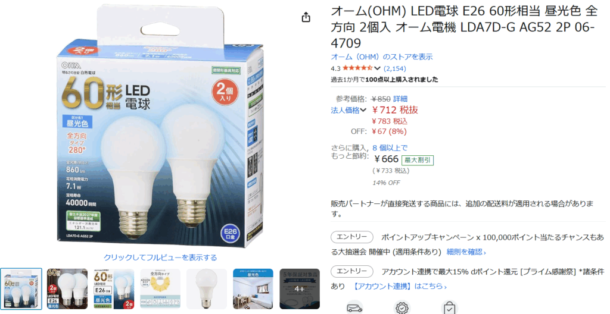Open the 4+ more images thumbnail
The height and width of the screenshot is (314, 610).
click(300, 289)
